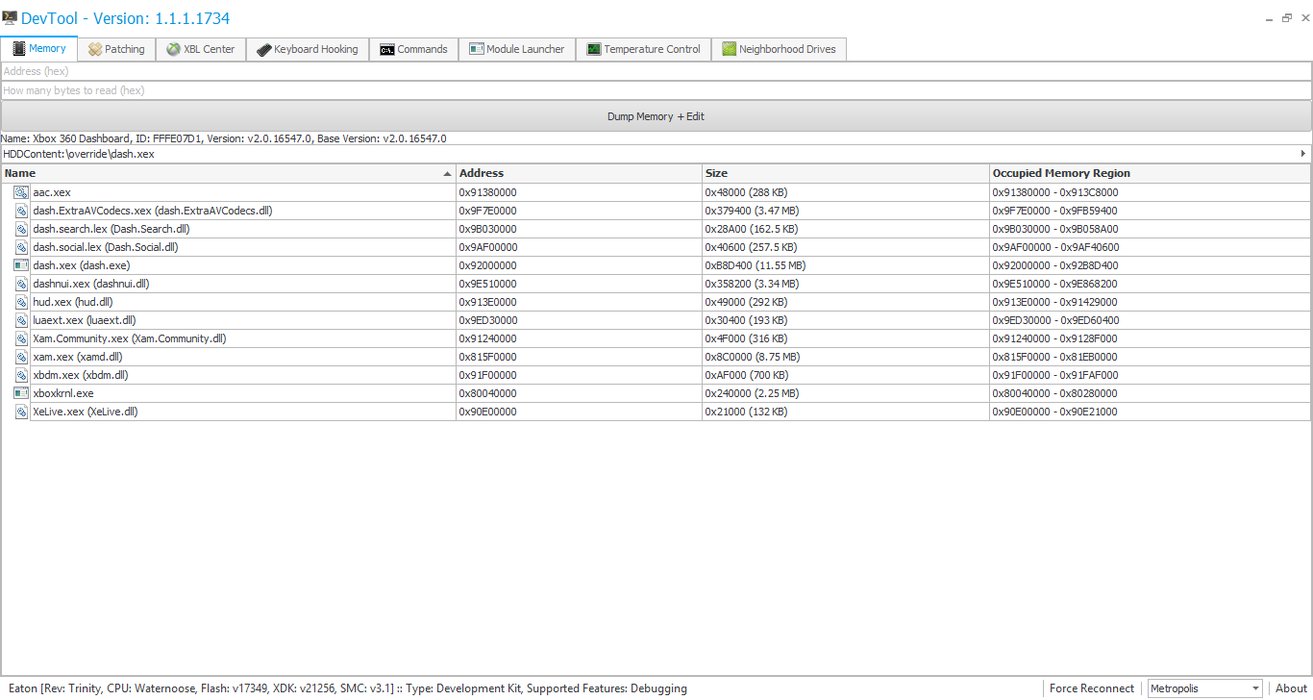Switch to the Memory tab

[x=39, y=48]
